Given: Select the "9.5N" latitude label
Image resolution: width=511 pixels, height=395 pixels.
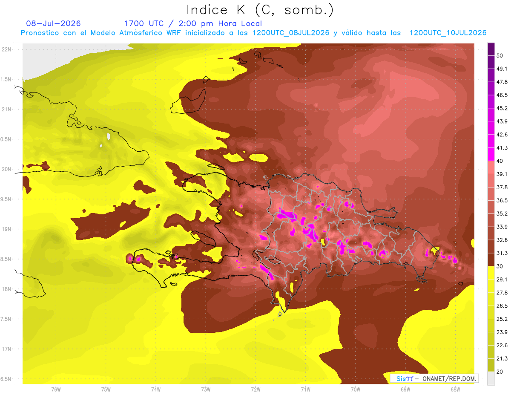Looking at the screenshot, I should coord(6,199).
